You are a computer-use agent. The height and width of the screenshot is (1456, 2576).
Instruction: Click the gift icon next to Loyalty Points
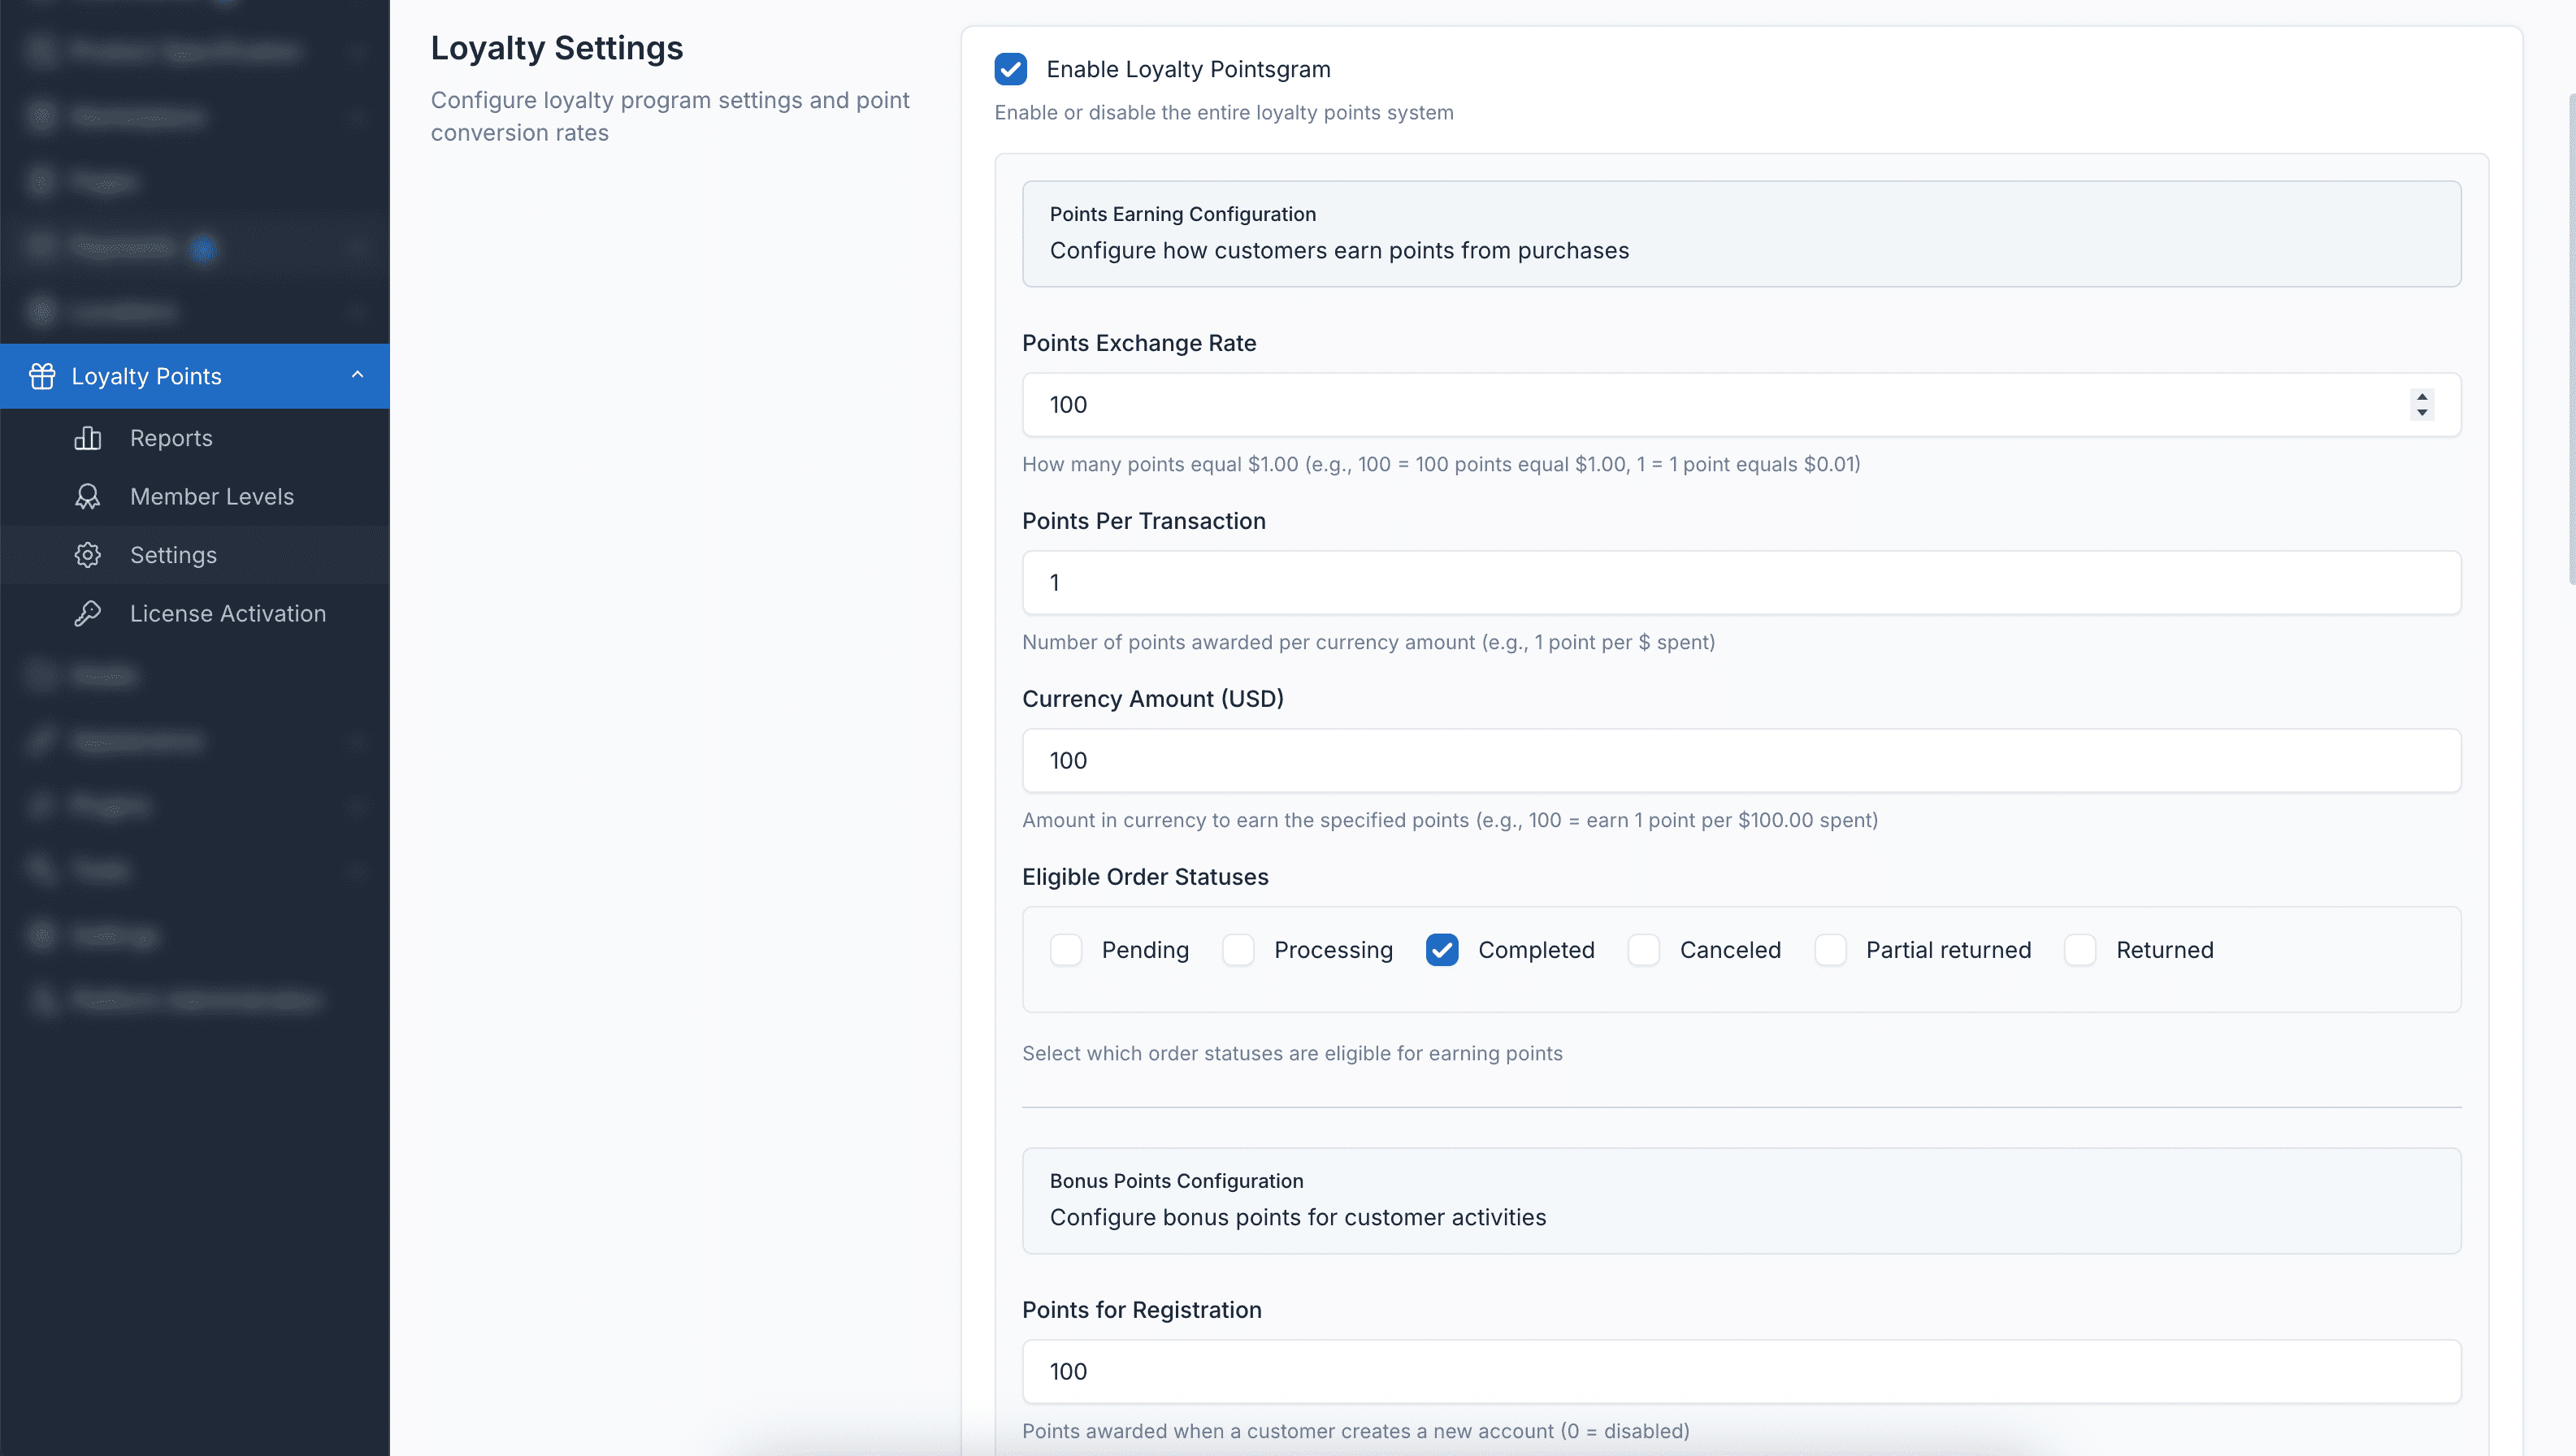pos(42,375)
